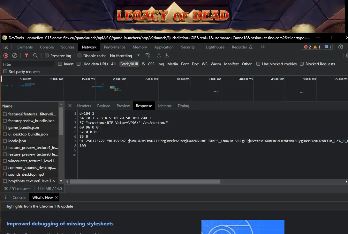Export HAR file download icon
348x234 pixels.
[167, 55]
